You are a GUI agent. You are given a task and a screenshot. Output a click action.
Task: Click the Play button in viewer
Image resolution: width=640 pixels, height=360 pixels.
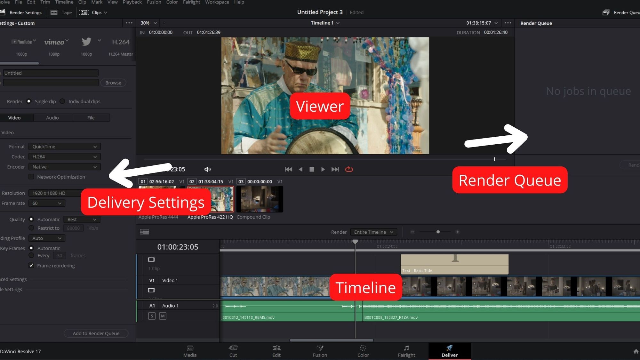tap(323, 169)
